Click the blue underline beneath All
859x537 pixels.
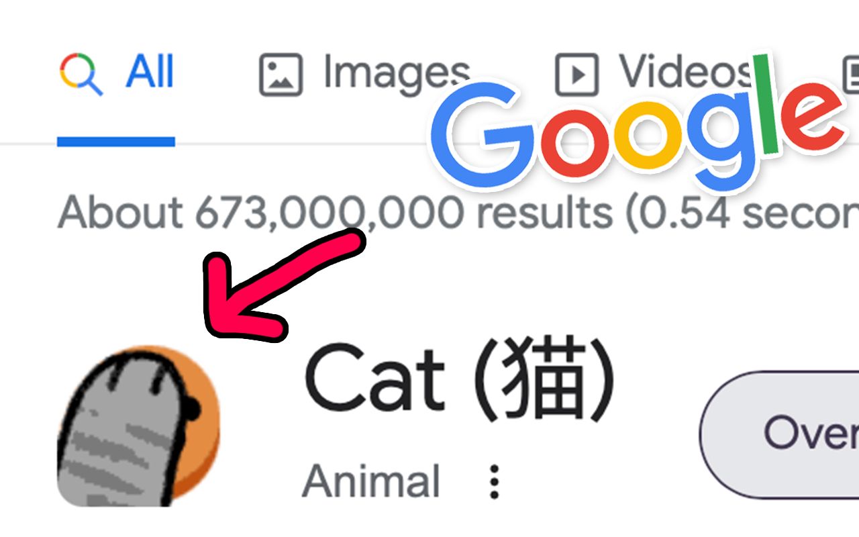[116, 142]
